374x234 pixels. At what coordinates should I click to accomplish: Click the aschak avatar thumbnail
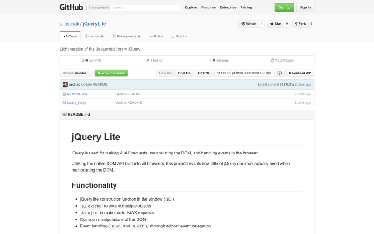[65, 84]
